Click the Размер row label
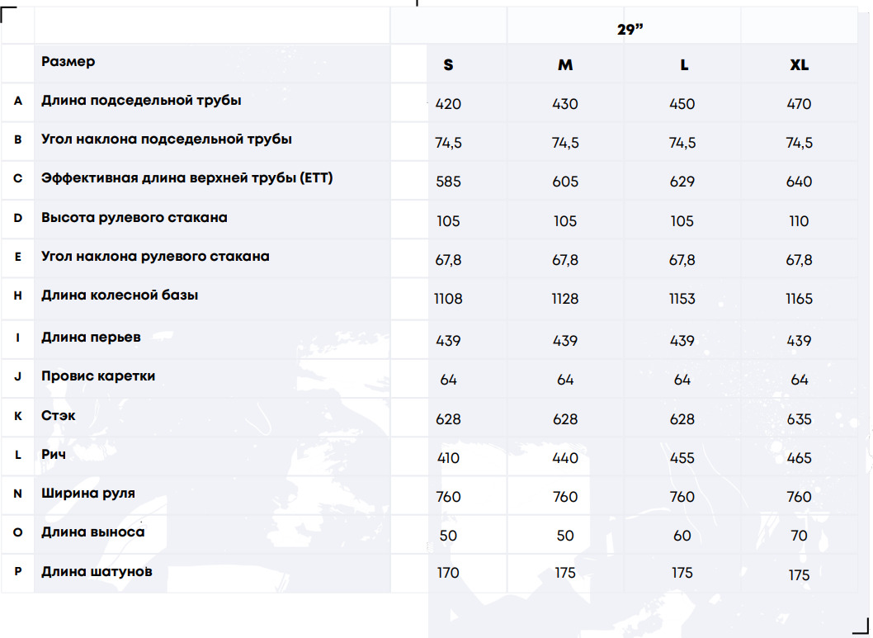This screenshot has width=873, height=638. (68, 61)
